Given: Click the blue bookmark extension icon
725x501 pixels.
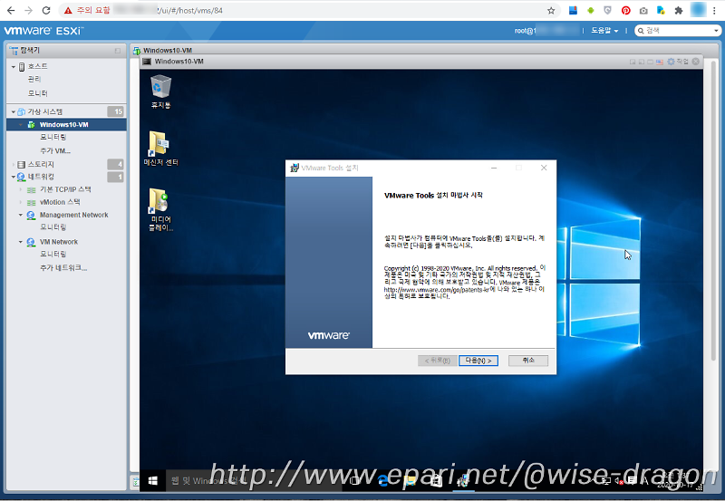Looking at the screenshot, I should [x=573, y=10].
